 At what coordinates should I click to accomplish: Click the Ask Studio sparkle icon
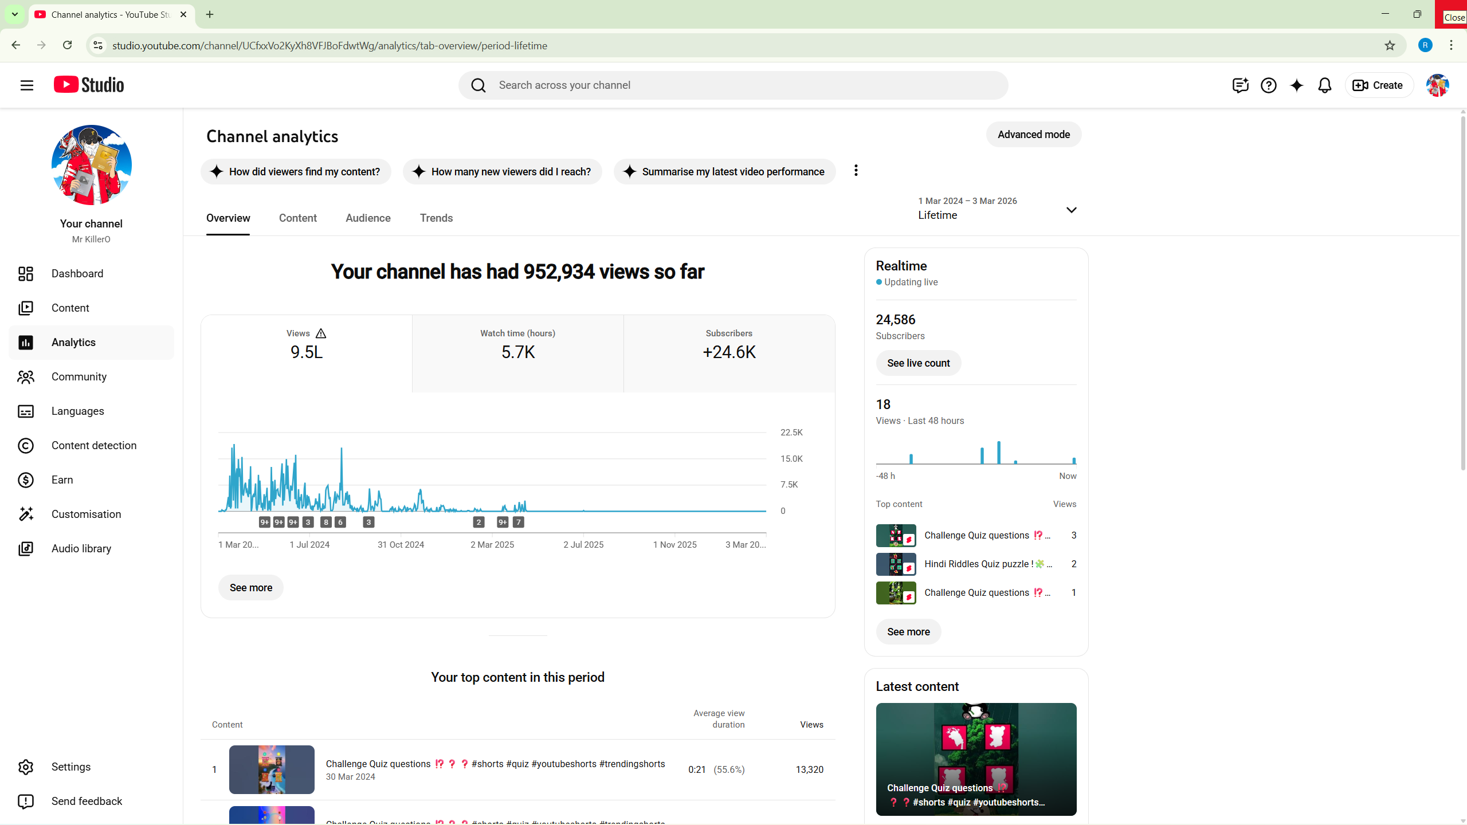1296,85
